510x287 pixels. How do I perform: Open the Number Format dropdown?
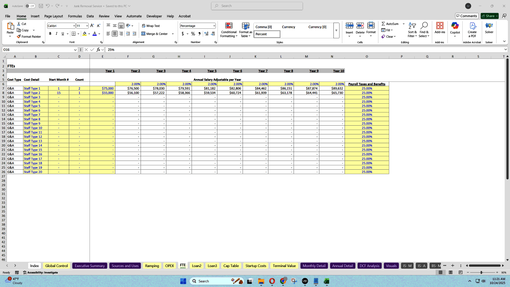[197, 26]
